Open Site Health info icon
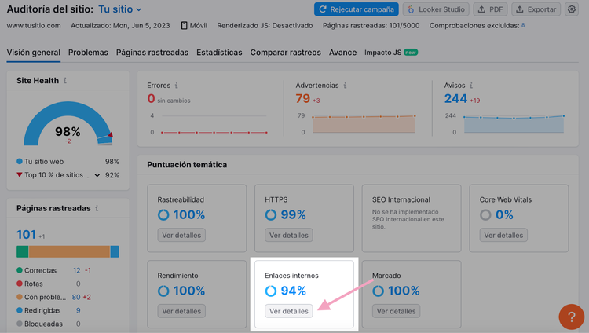Screen dimensions: 589x333 (x=65, y=80)
